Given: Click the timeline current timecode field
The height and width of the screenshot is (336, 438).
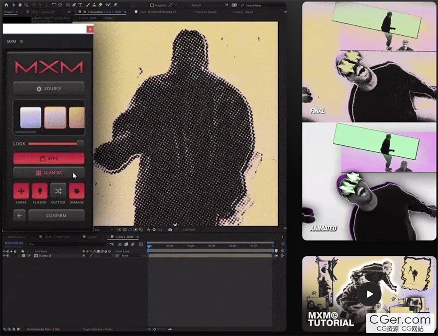Looking at the screenshot, I should point(14,243).
